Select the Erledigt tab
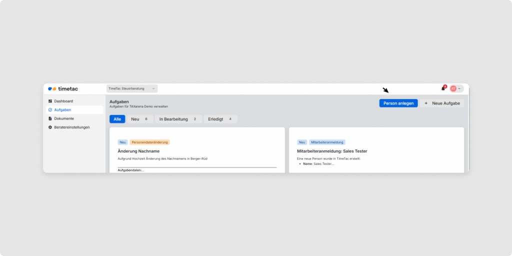This screenshot has height=256, width=512. [x=220, y=119]
